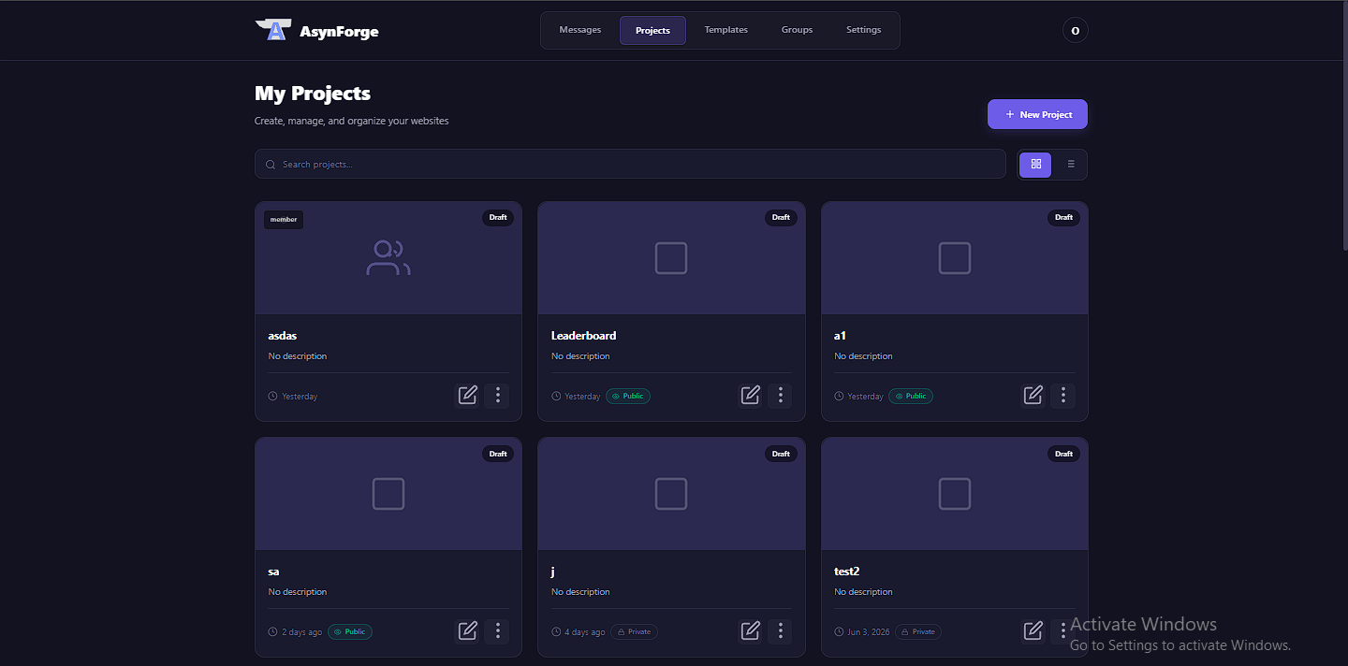Viewport: 1348px width, 666px height.
Task: Open the Settings tab
Action: pos(864,30)
